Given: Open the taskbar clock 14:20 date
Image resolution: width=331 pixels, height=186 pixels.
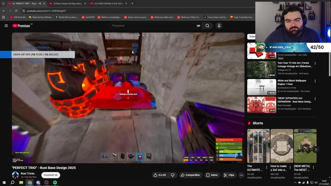Looking at the screenshot, I should [x=324, y=182].
